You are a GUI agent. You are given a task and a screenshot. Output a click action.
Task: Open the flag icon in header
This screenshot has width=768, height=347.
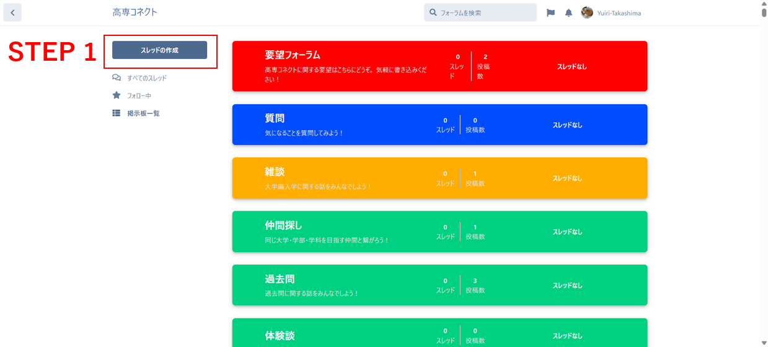click(550, 12)
